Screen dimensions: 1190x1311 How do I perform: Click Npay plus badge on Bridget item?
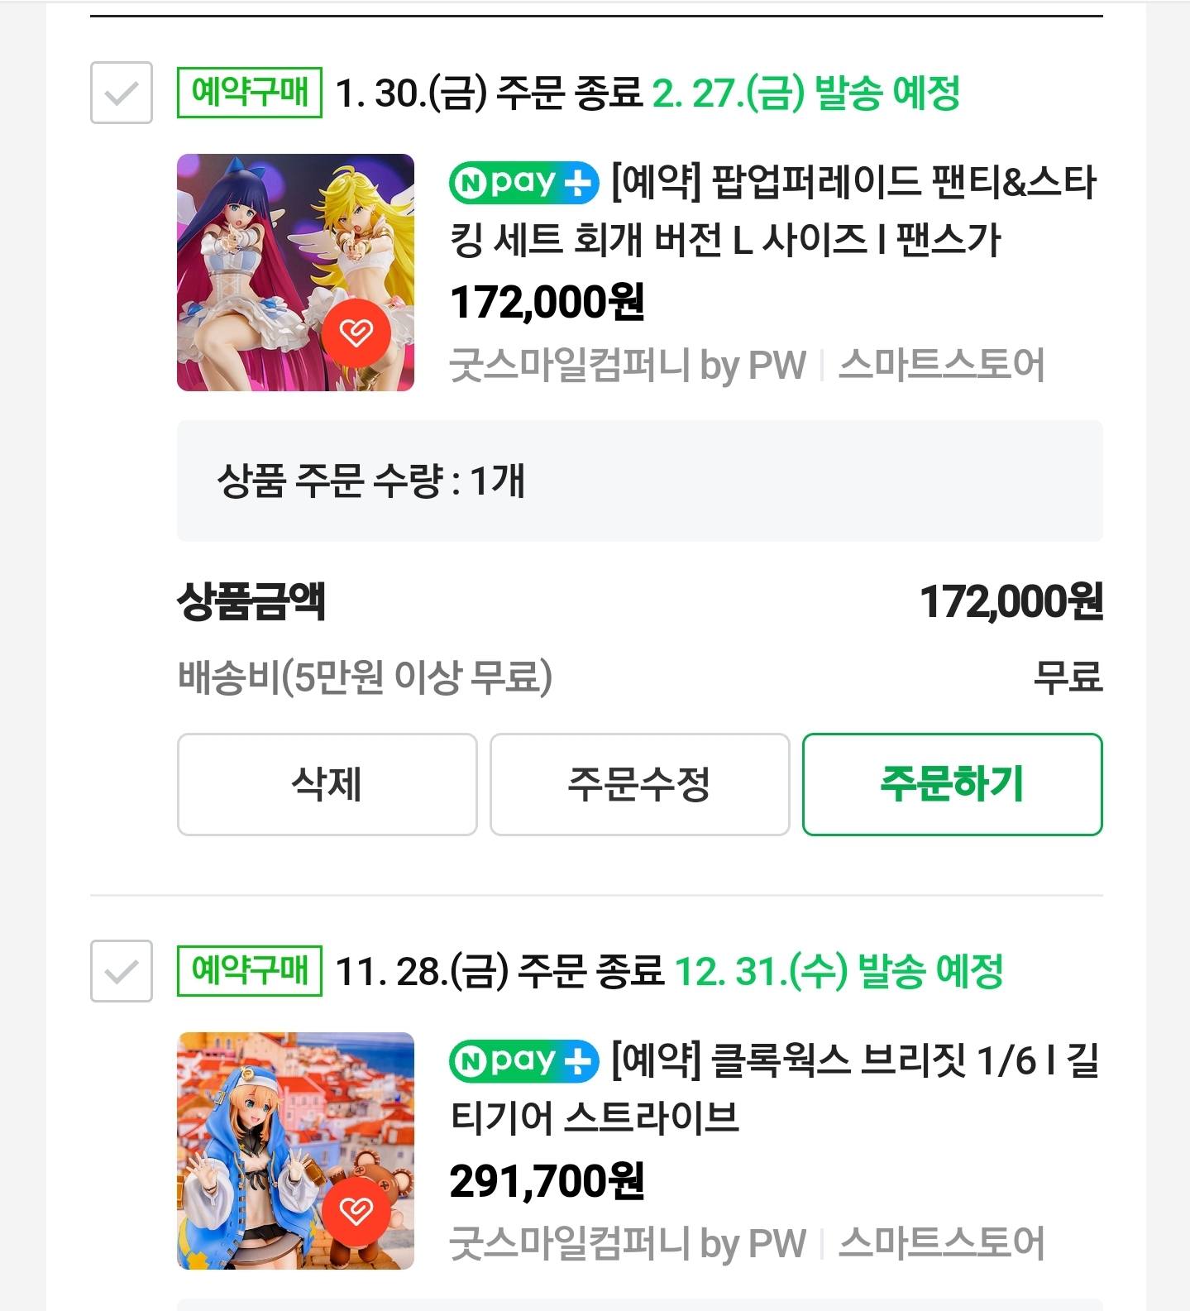click(524, 1061)
